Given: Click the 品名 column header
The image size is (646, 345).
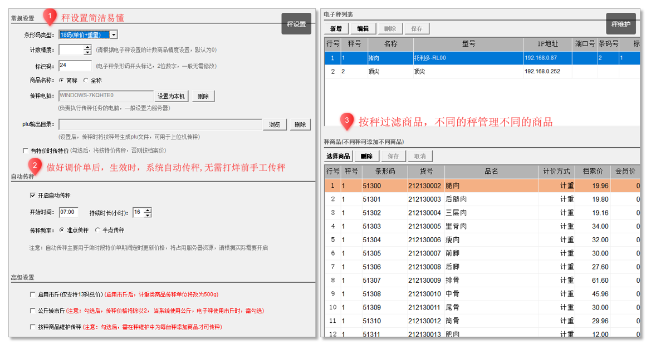Looking at the screenshot, I should click(491, 171).
